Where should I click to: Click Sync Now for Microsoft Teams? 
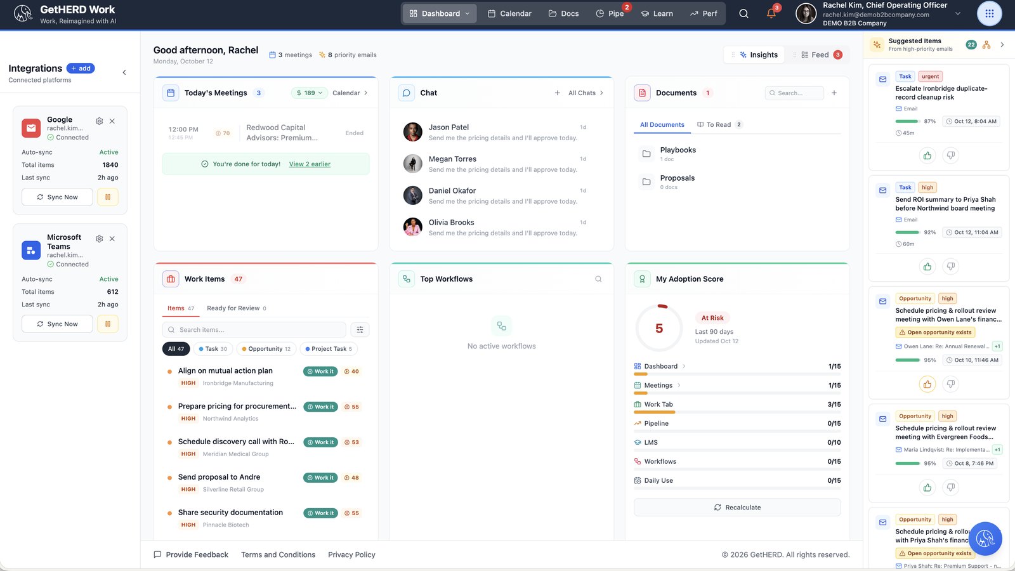tap(57, 324)
